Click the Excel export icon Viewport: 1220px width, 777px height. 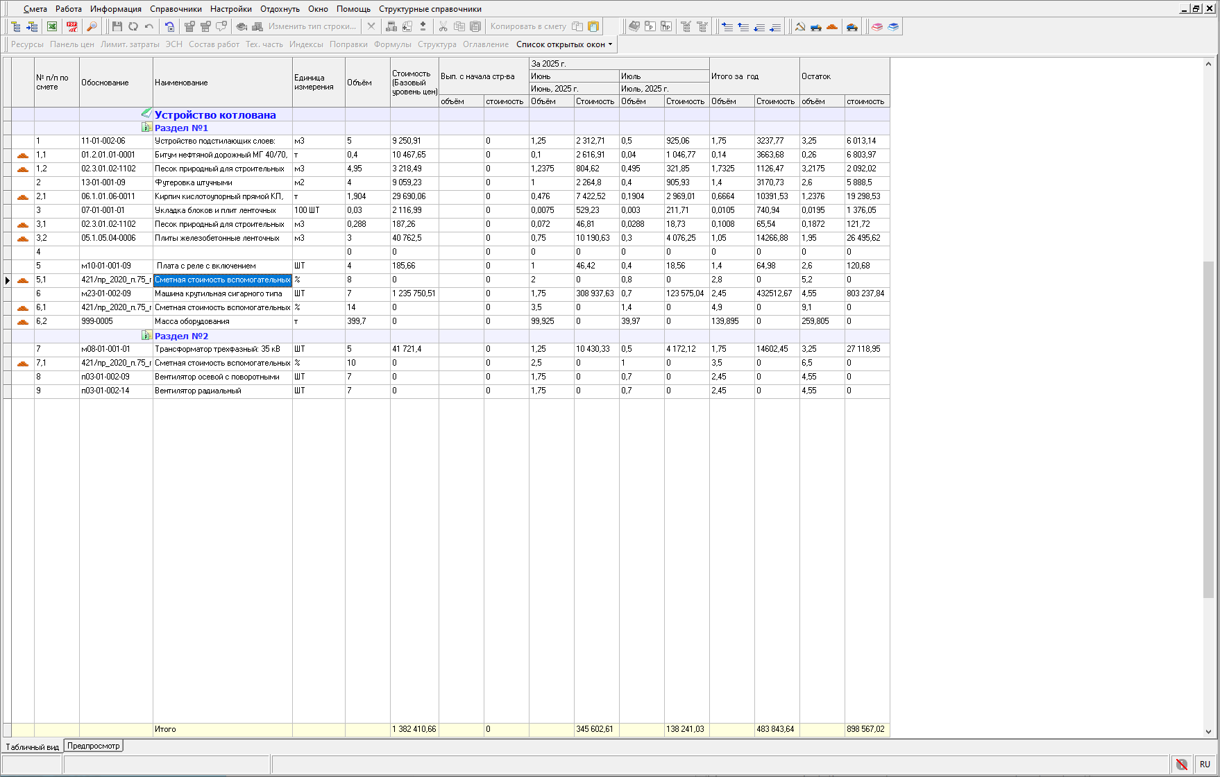52,26
